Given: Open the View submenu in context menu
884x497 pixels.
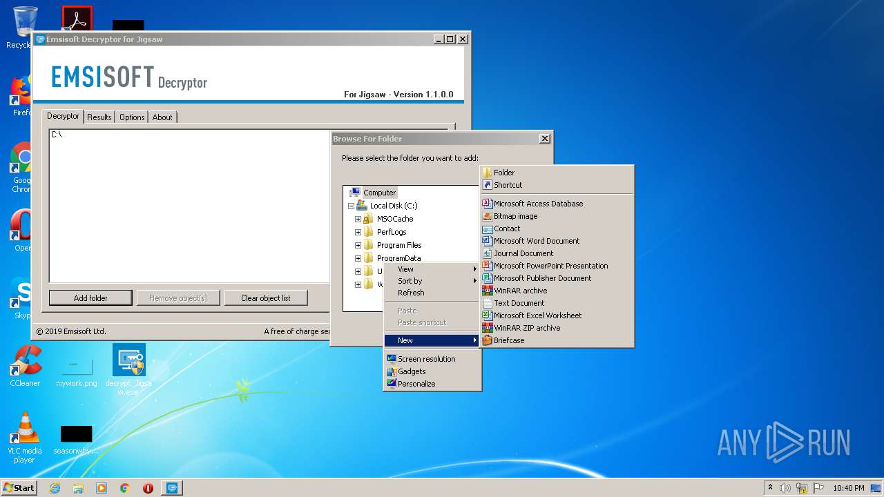Looking at the screenshot, I should (x=432, y=269).
